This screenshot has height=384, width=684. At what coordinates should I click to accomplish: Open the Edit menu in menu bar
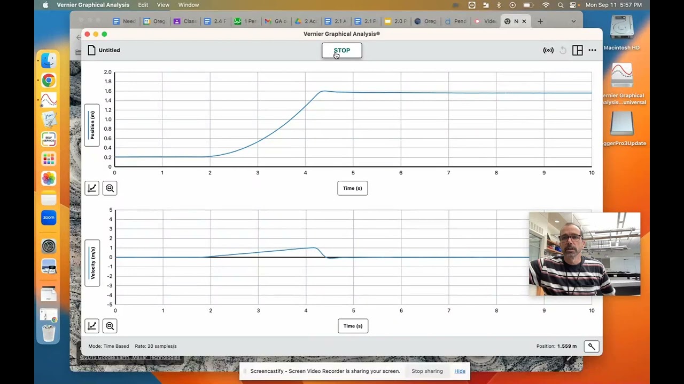click(143, 5)
